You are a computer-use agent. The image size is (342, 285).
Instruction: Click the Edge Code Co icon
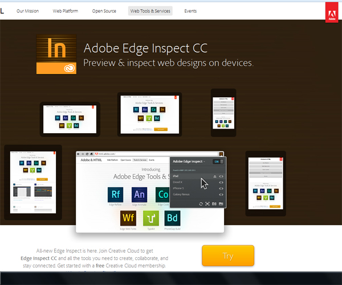(162, 195)
